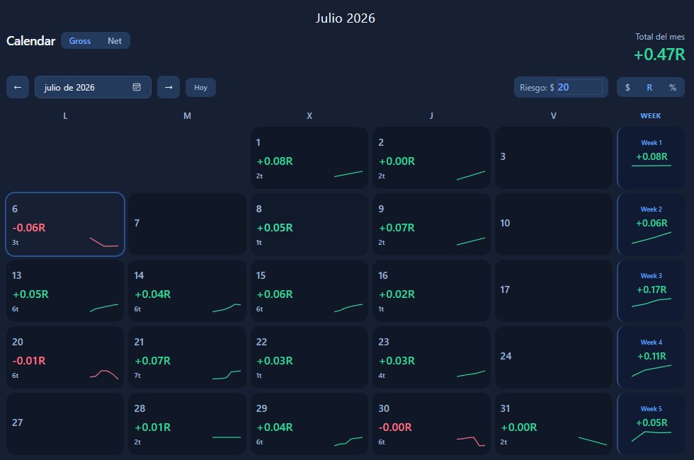Click the Julio 2026 title
The image size is (694, 460).
(x=346, y=18)
